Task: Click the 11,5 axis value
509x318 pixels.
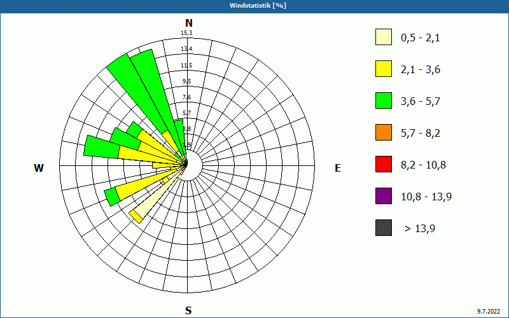Action: [186, 66]
